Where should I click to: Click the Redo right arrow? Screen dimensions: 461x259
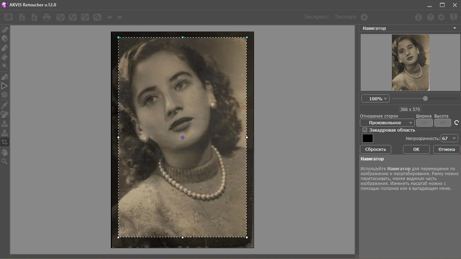click(x=120, y=17)
